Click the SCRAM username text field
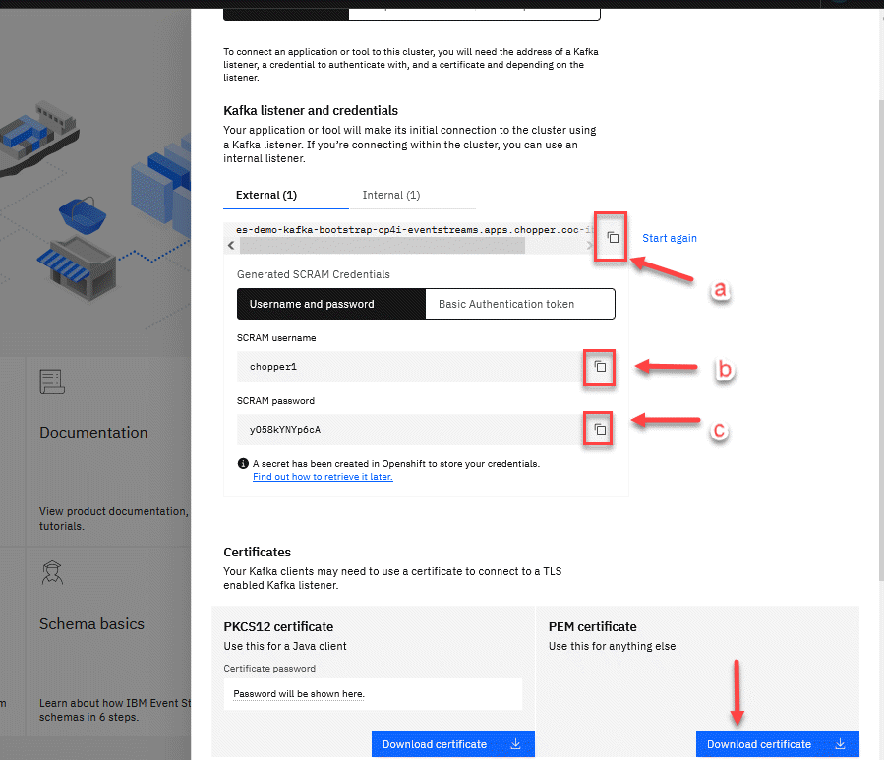This screenshot has width=884, height=760. click(x=408, y=367)
